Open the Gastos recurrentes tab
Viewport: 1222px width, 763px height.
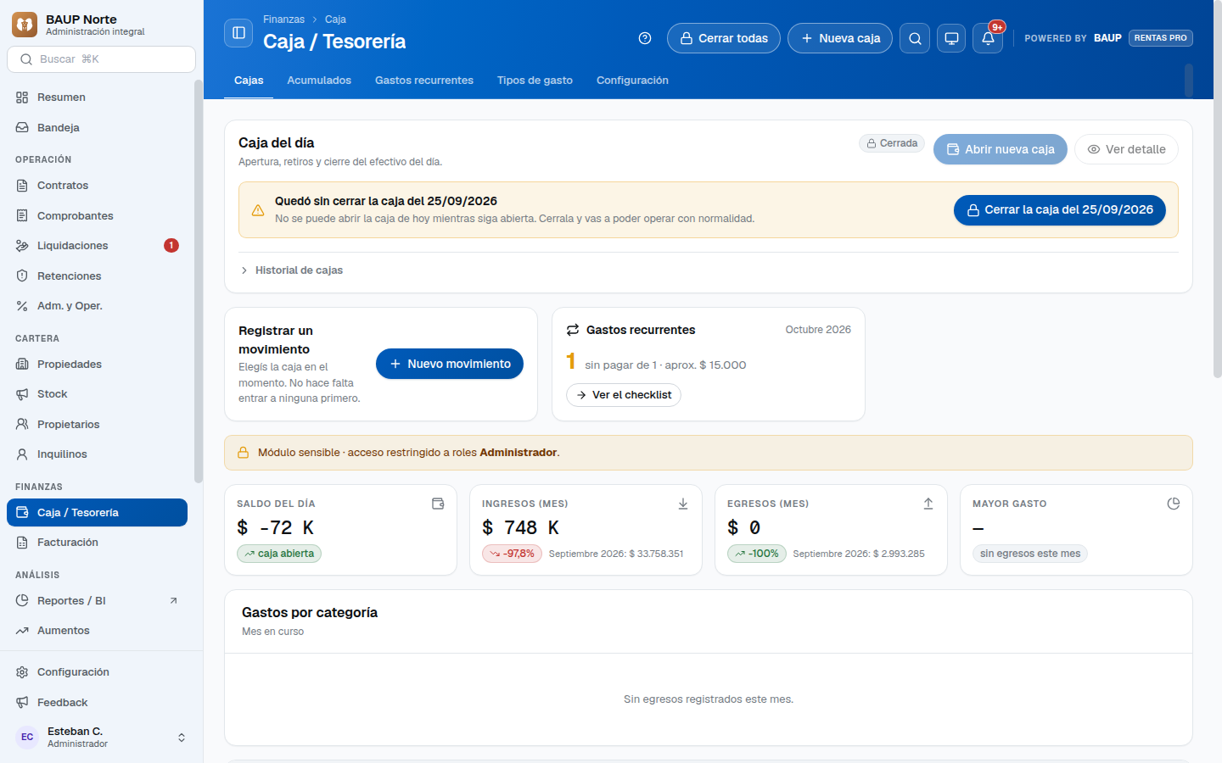(x=424, y=81)
